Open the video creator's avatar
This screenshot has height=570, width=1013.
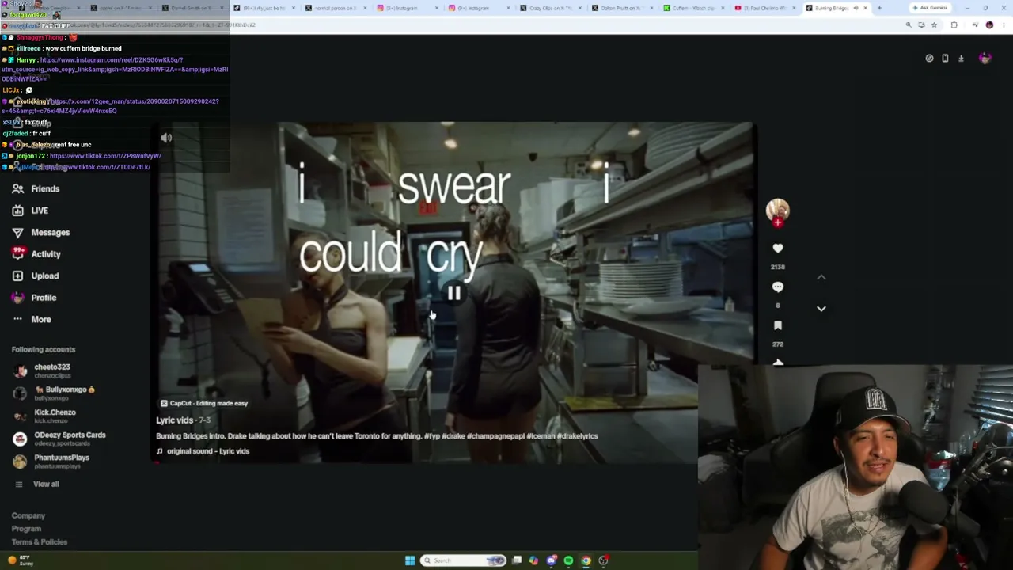pyautogui.click(x=778, y=209)
